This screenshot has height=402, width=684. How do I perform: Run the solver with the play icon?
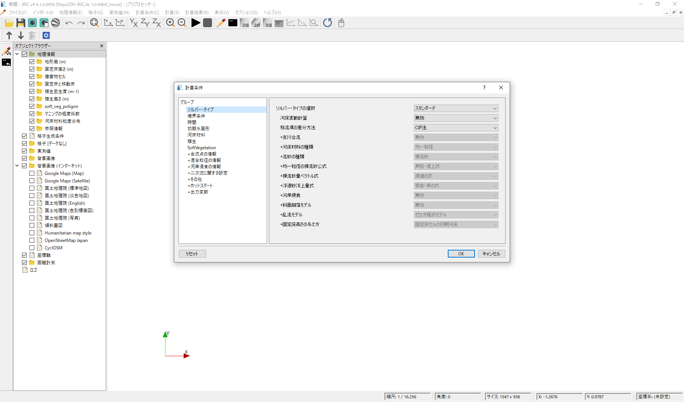[196, 23]
